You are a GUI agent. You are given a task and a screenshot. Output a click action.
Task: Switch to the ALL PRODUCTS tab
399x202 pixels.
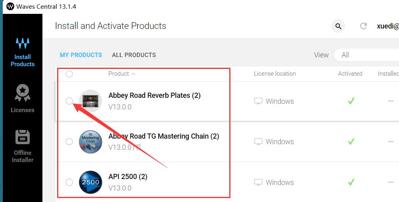tap(134, 55)
